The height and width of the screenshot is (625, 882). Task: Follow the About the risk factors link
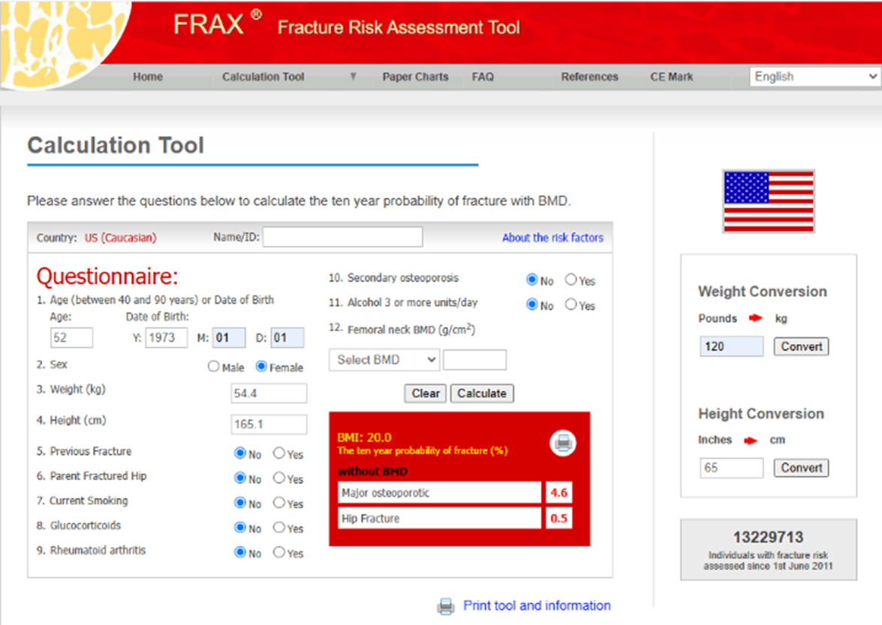pyautogui.click(x=552, y=237)
